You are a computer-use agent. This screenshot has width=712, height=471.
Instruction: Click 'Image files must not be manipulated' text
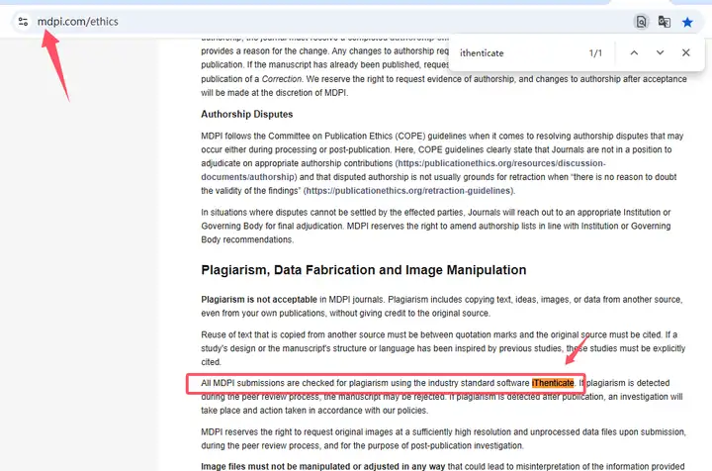tap(322, 466)
